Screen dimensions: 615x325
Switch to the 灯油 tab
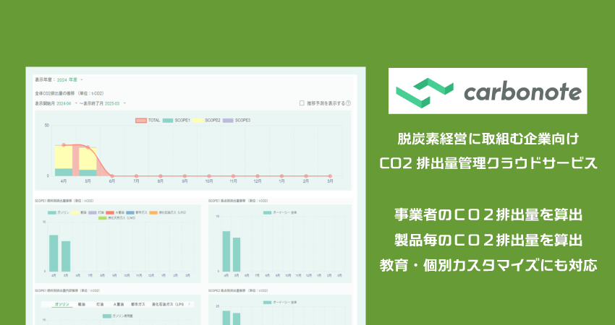[100, 304]
